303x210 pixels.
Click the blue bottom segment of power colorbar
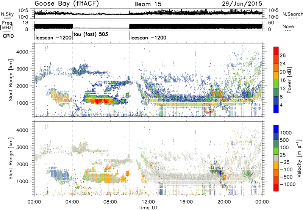coord(276,109)
